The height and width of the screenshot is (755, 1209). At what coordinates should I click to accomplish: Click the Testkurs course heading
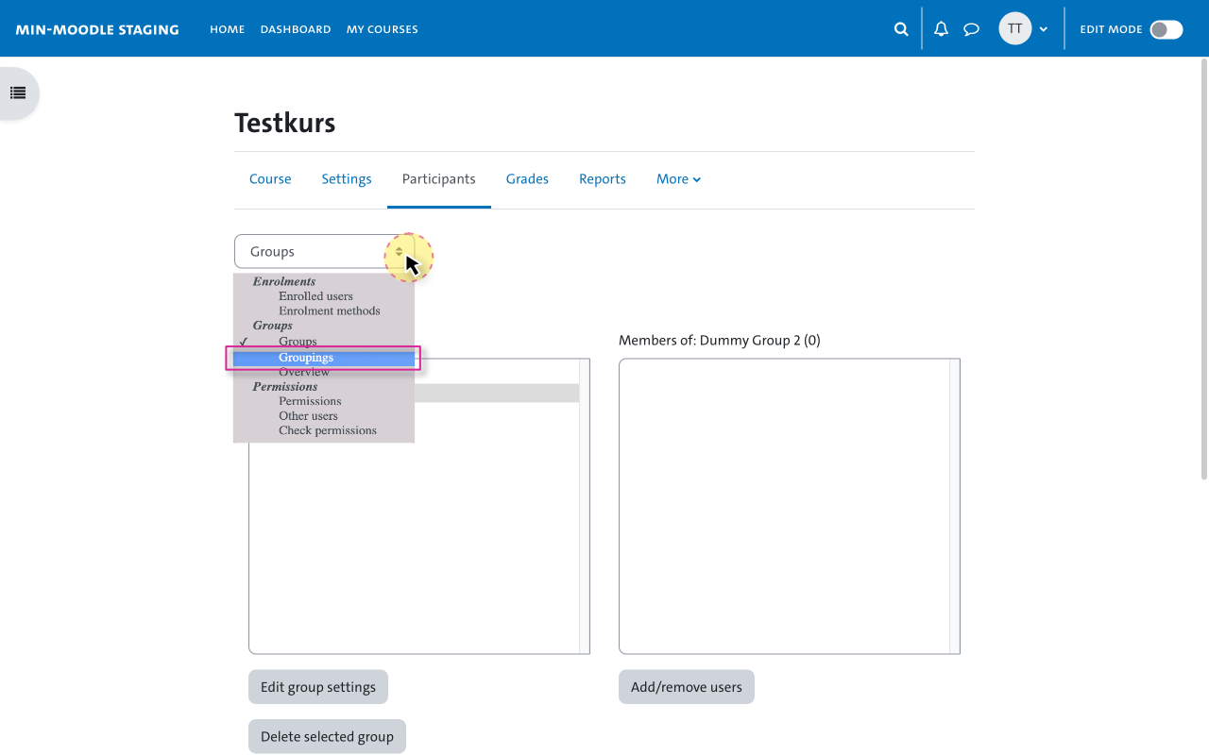pos(285,123)
